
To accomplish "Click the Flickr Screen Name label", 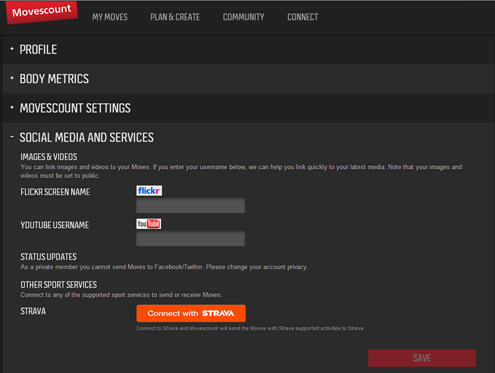I will 55,192.
